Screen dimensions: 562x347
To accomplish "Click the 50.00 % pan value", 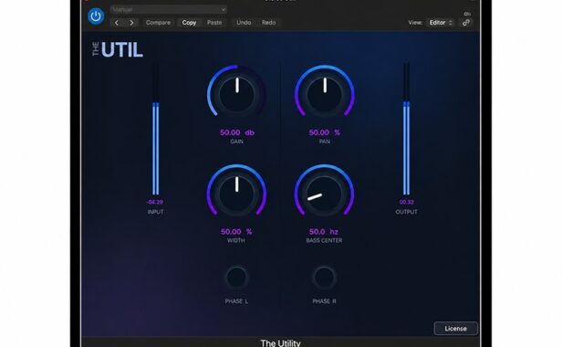I will point(325,132).
